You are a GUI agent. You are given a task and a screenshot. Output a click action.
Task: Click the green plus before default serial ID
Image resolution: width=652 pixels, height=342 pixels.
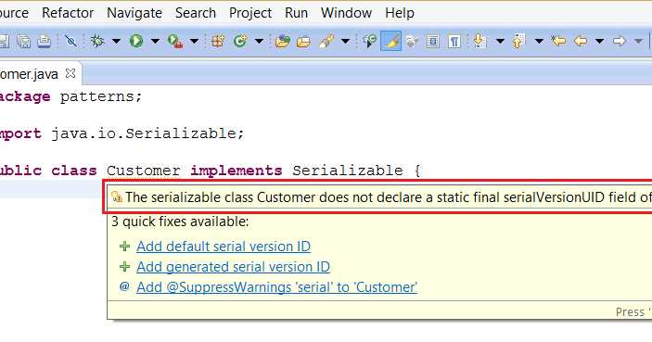[125, 247]
